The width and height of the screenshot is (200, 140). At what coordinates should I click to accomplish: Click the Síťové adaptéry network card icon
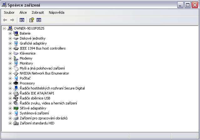point(16,108)
